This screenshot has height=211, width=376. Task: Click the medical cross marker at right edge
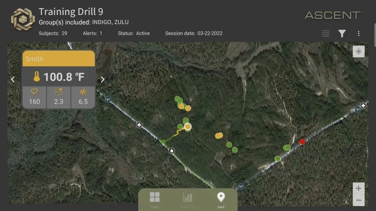tap(363, 105)
